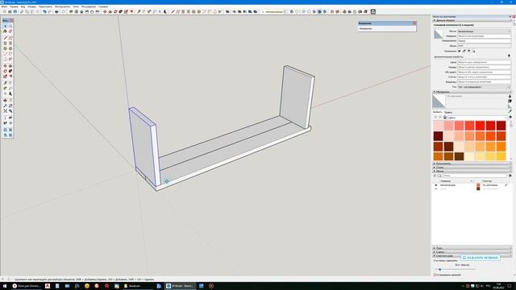Select the Rotate tool in left toolbar
The width and height of the screenshot is (516, 290).
click(x=6, y=71)
